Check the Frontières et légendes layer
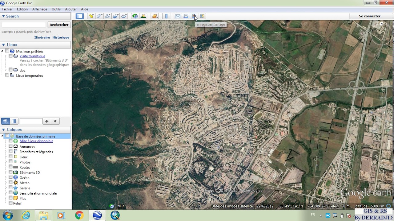This screenshot has height=221, width=394. click(x=10, y=151)
